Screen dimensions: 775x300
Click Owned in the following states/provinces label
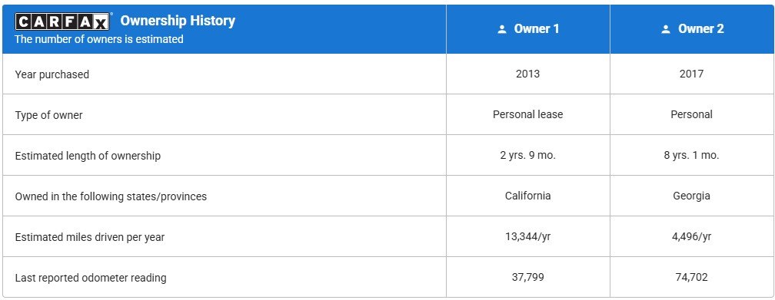(111, 196)
